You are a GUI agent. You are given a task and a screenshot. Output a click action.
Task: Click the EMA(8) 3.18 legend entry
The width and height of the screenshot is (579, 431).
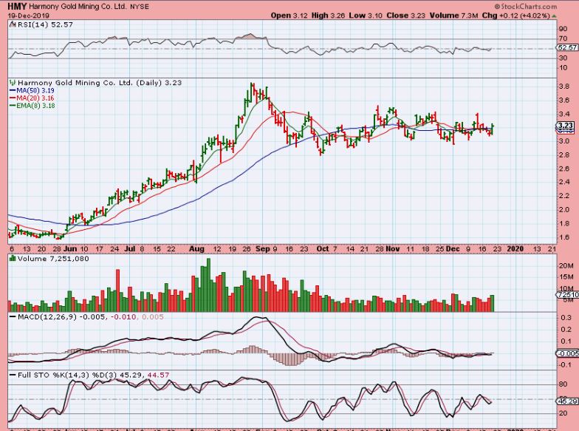(32, 106)
